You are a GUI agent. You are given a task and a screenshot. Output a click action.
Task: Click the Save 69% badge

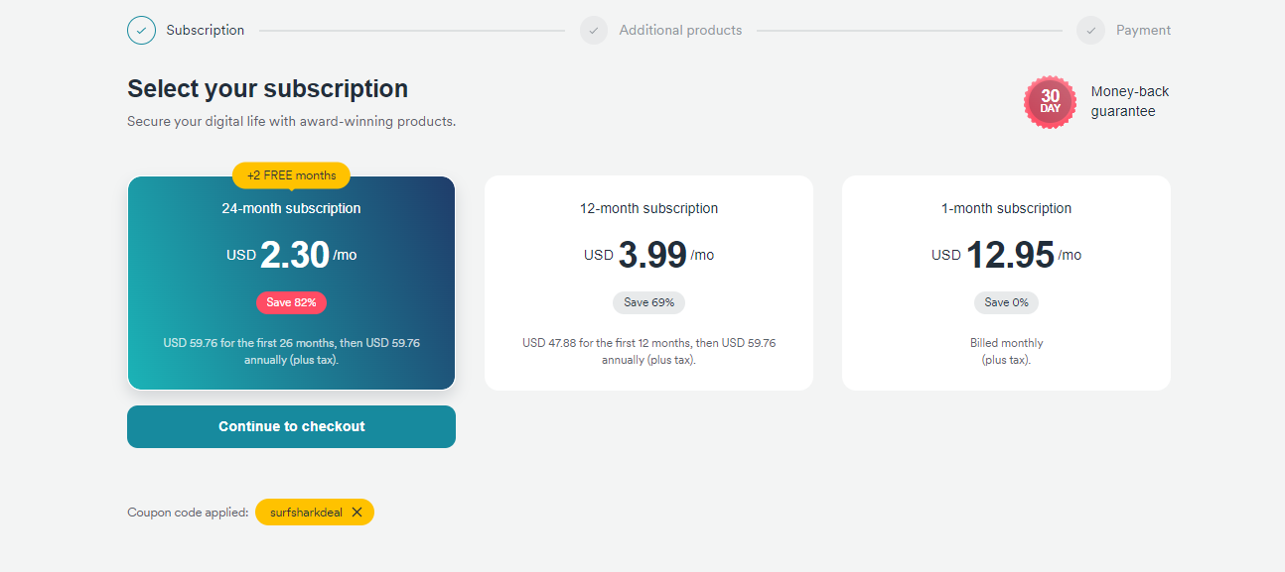pyautogui.click(x=648, y=302)
